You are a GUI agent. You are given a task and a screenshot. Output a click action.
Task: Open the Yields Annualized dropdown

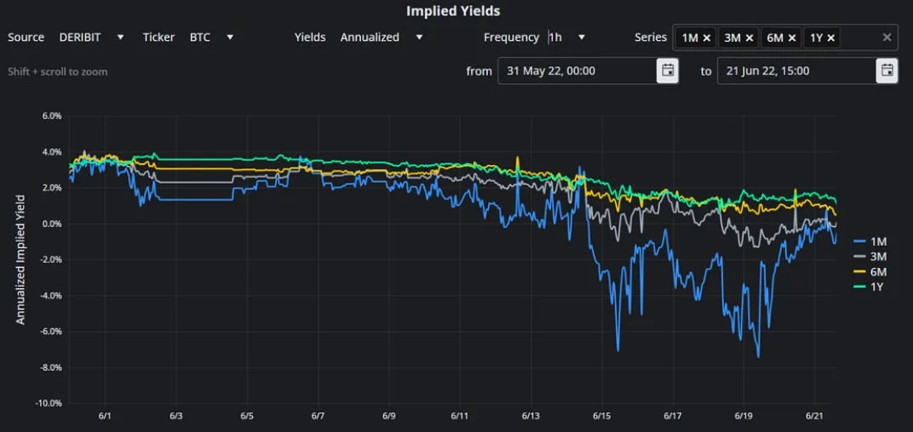point(382,37)
